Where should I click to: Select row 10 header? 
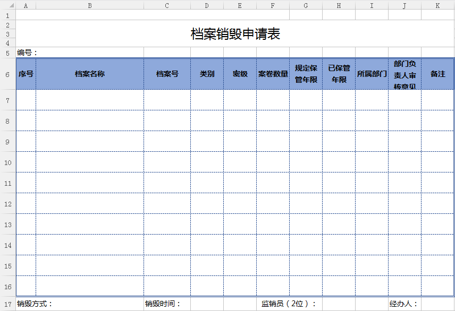pos(8,162)
